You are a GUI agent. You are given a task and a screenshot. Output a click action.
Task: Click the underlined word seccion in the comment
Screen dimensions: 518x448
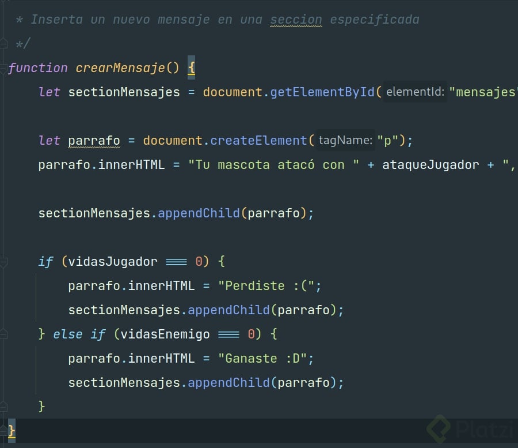tap(296, 19)
